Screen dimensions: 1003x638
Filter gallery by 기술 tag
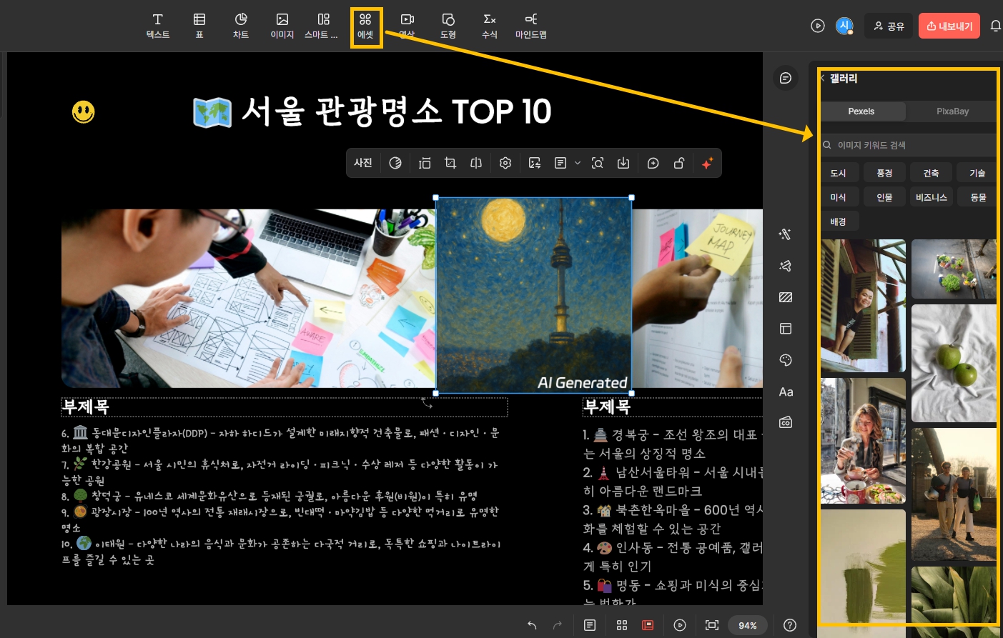(x=977, y=173)
